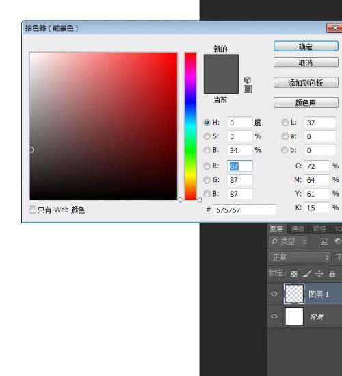Viewport: 342px width, 376px height.
Task: Click the web-safe color square icon
Action: coord(248,89)
